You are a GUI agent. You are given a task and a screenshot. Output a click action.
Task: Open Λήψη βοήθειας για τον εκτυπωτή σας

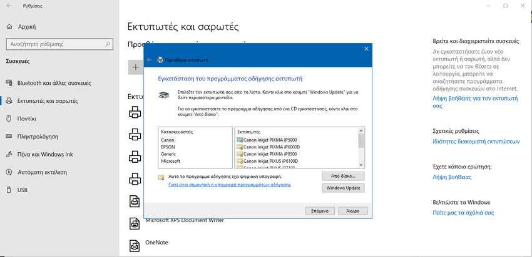(x=475, y=102)
